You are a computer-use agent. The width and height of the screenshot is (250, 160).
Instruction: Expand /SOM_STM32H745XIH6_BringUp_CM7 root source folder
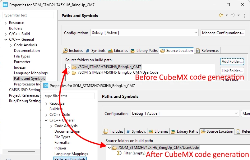(x=69, y=67)
